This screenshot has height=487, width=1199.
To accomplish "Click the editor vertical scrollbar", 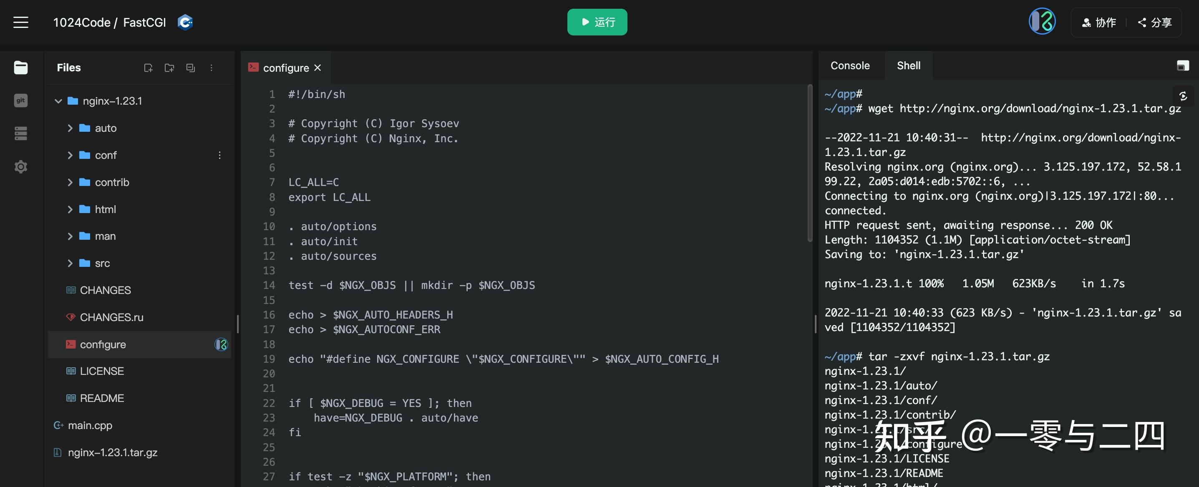I will tap(810, 163).
